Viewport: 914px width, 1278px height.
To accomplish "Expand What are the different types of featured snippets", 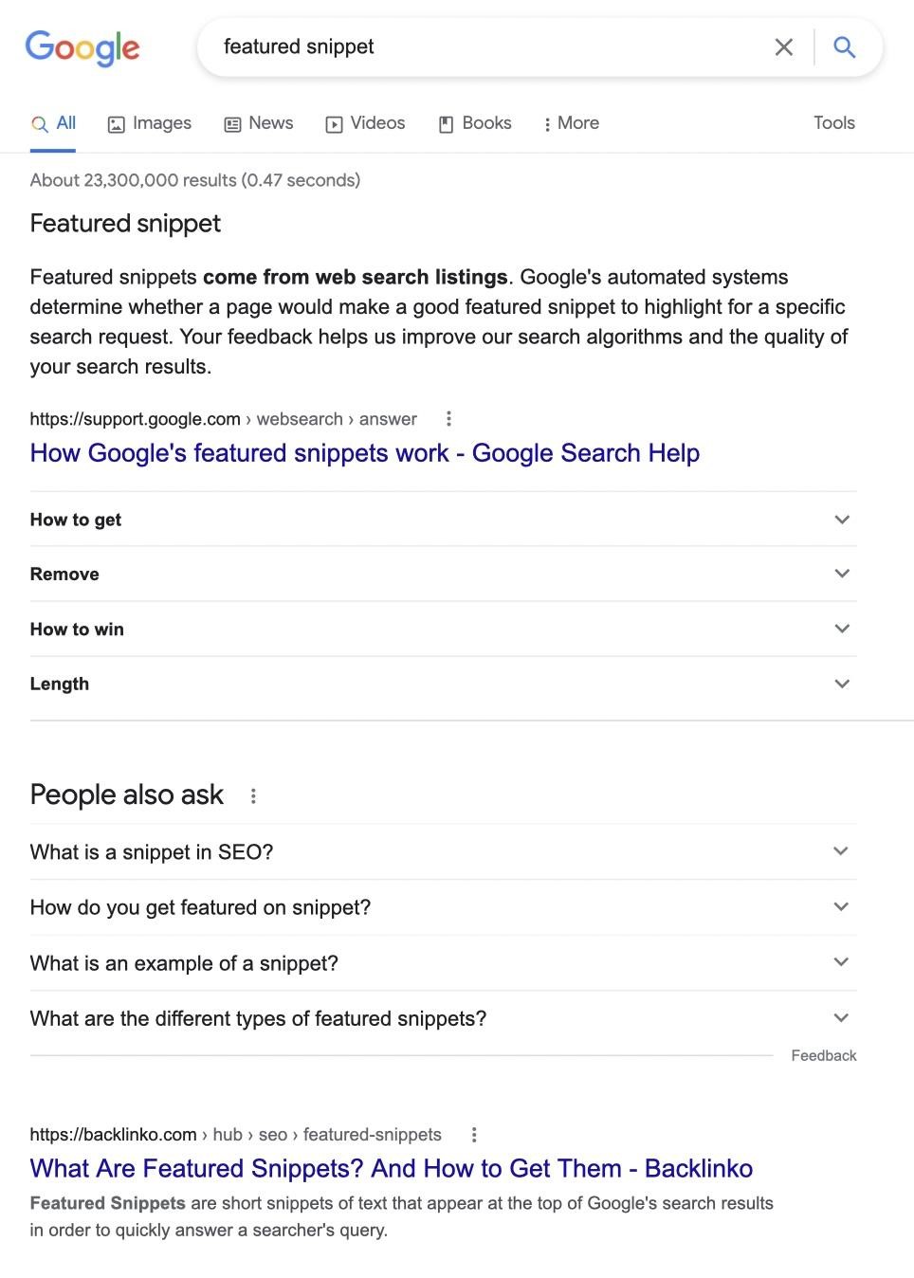I will pos(840,1017).
